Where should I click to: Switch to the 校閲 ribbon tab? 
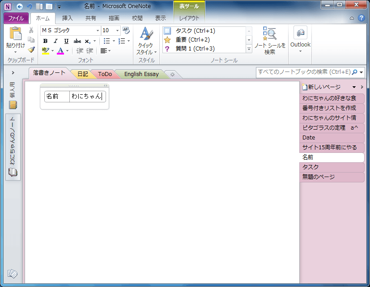[137, 18]
